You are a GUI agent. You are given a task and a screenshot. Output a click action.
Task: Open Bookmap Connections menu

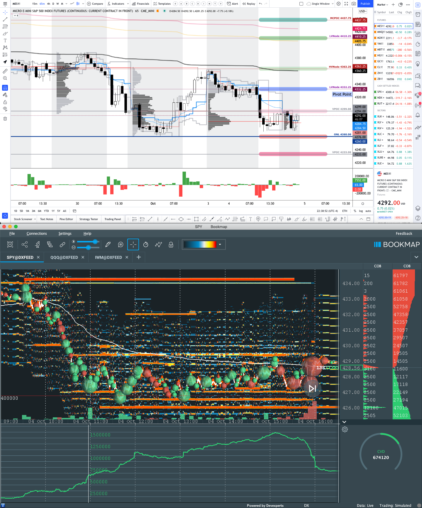click(x=37, y=234)
